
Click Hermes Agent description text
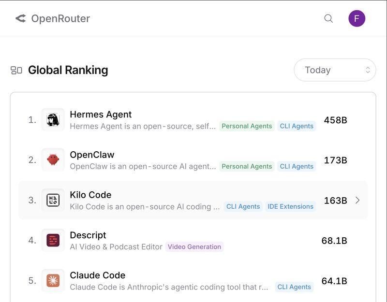point(143,126)
